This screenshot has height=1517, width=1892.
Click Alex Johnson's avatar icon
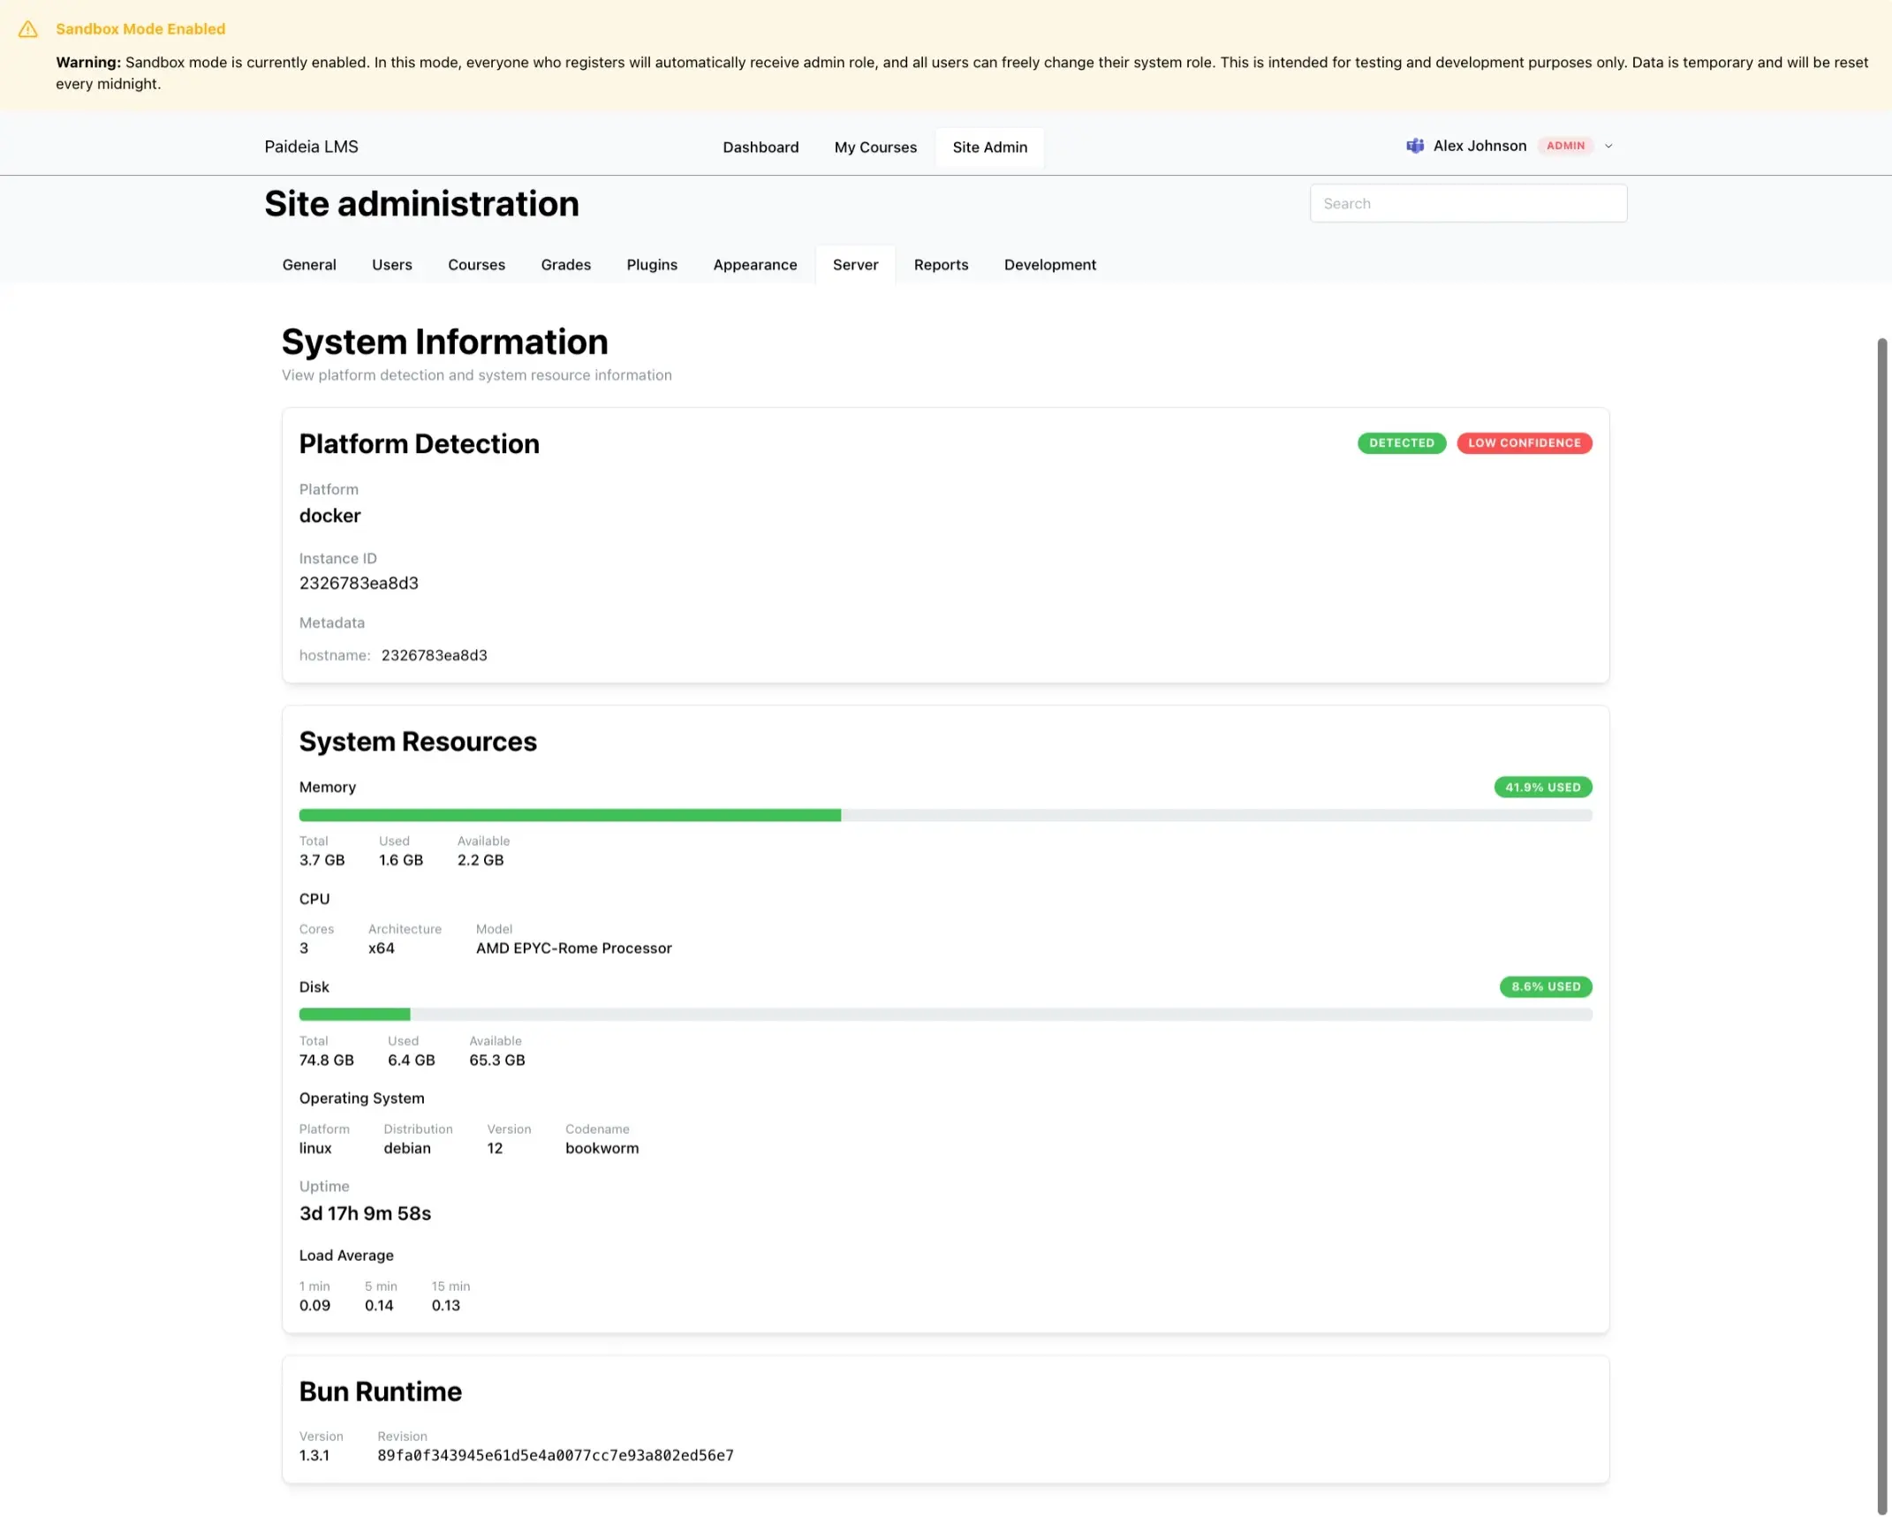(1414, 146)
